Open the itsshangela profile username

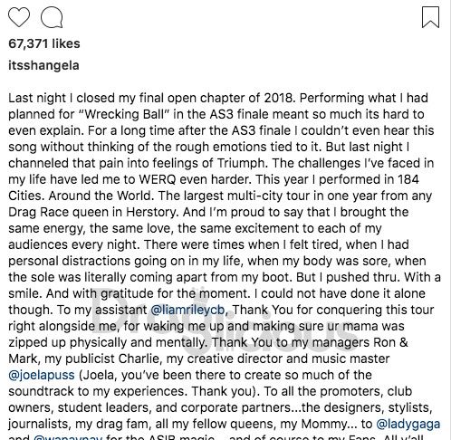click(43, 65)
